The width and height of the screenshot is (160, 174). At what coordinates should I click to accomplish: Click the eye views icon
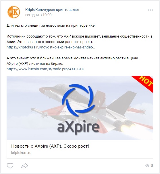pyautogui.click(x=147, y=166)
